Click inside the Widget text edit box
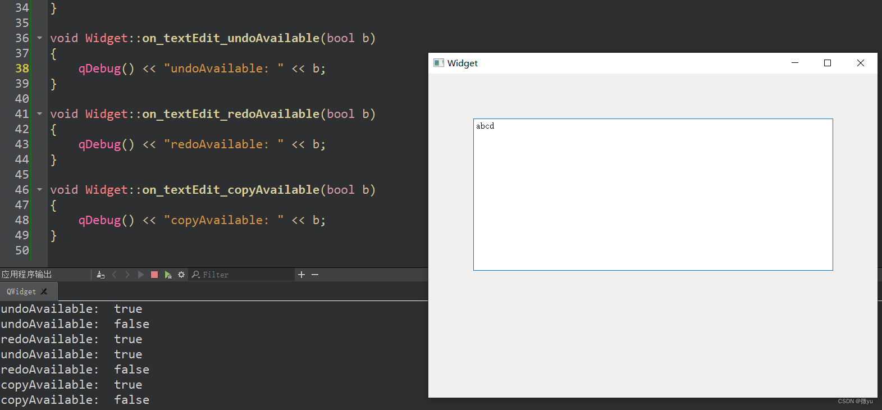 (x=653, y=194)
